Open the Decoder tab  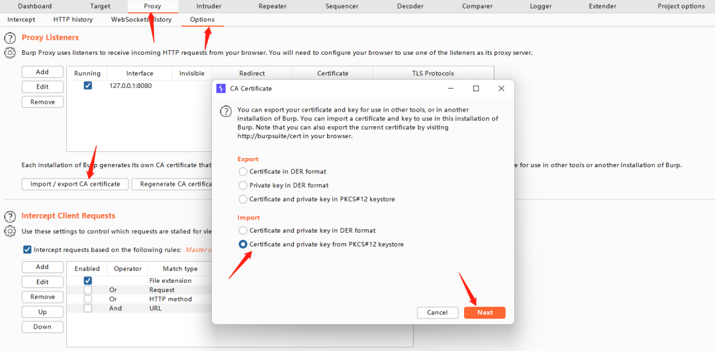click(410, 7)
